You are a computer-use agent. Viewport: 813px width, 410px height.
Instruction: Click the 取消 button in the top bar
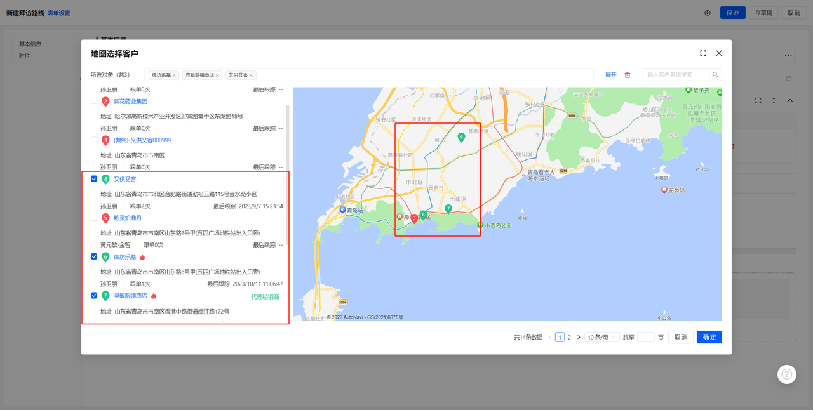pos(794,13)
